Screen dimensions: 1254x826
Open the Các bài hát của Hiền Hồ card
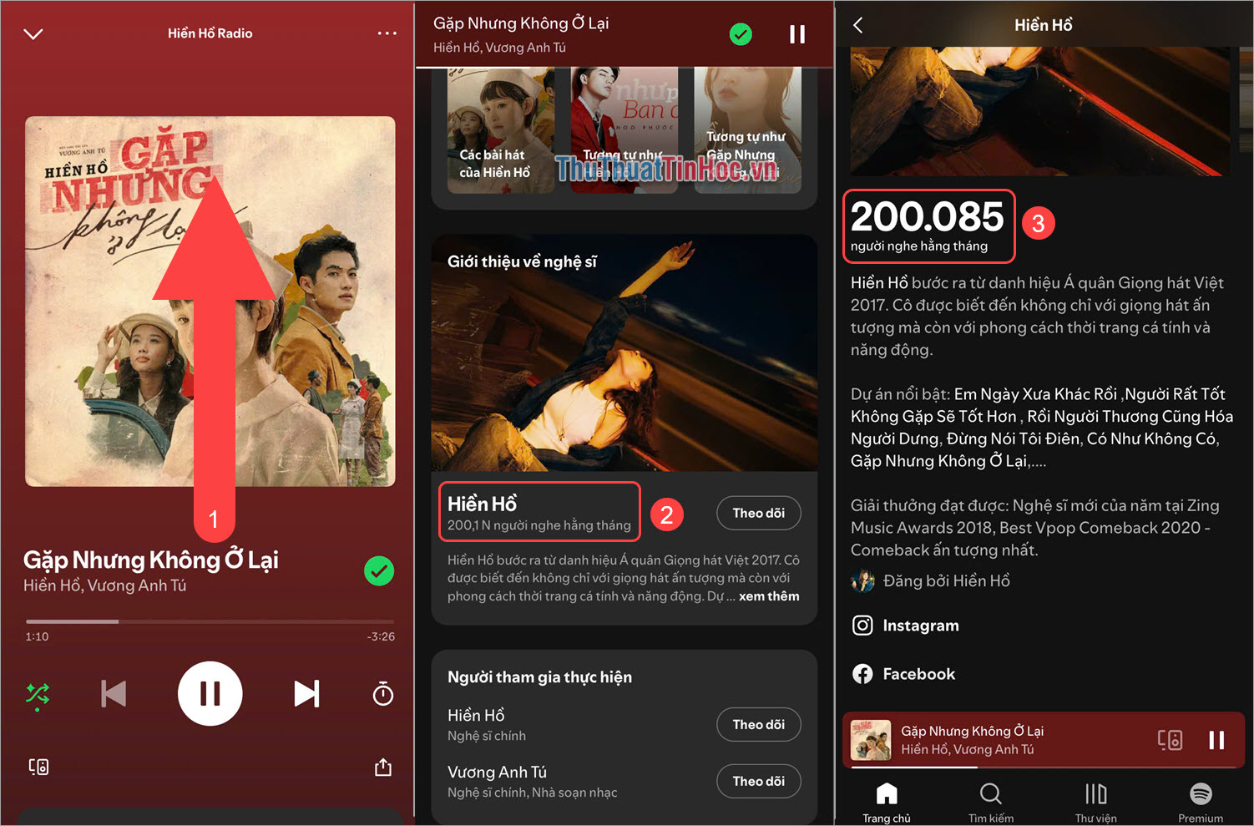(x=501, y=130)
